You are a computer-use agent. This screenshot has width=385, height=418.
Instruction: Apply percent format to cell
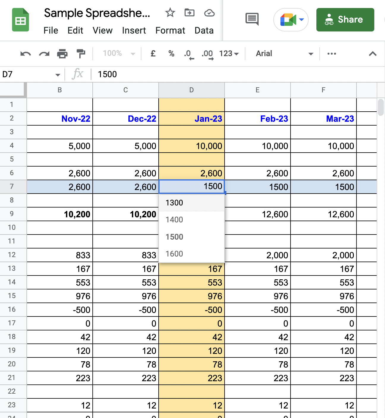click(171, 54)
